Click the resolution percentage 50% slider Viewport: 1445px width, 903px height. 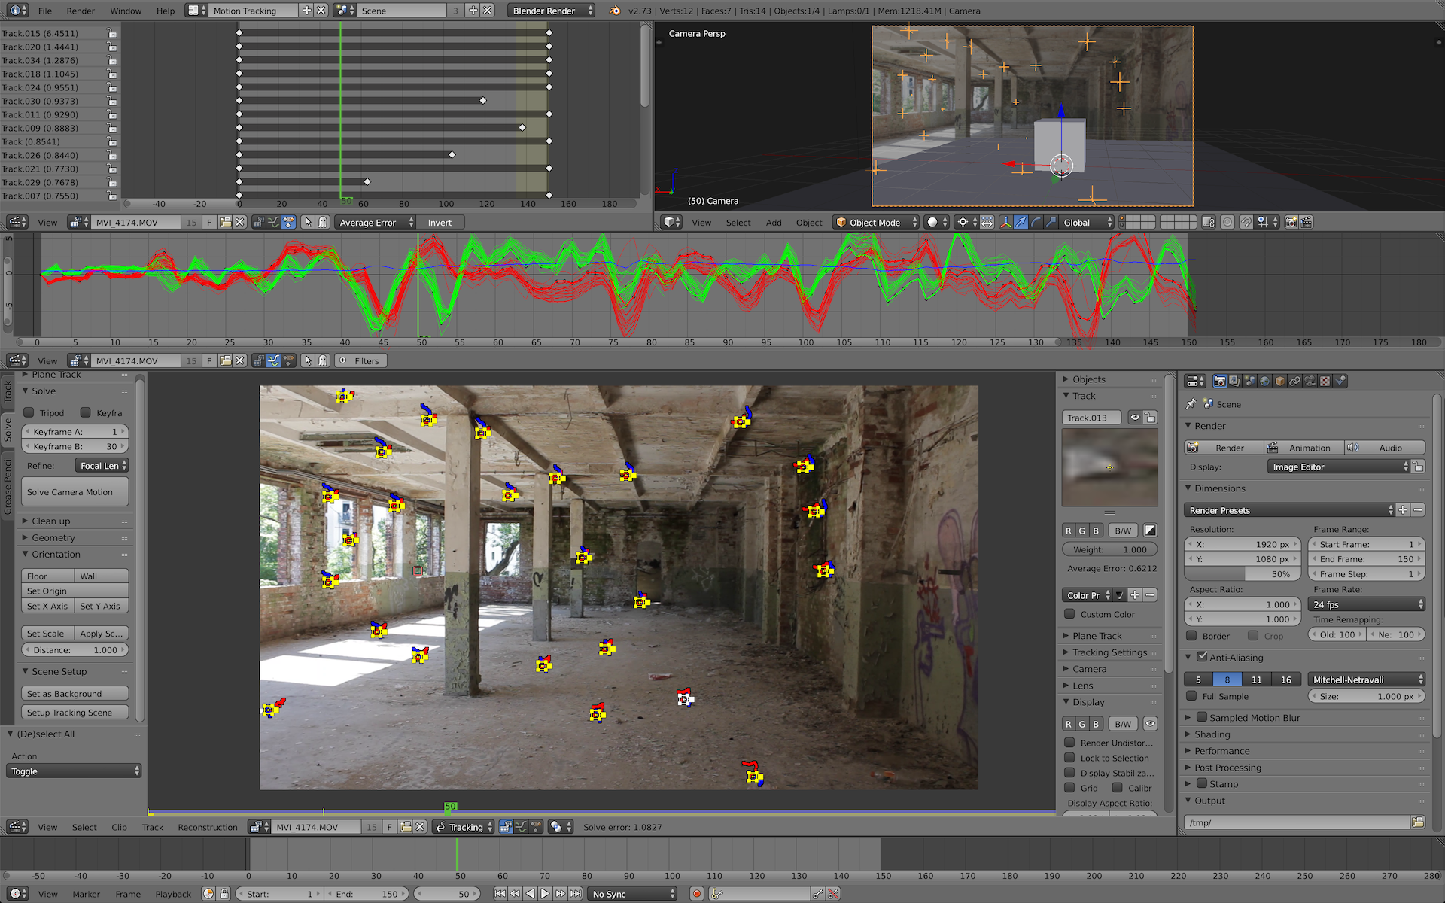1242,574
